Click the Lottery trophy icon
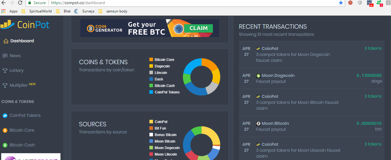The height and width of the screenshot is (160, 391). [x=5, y=71]
